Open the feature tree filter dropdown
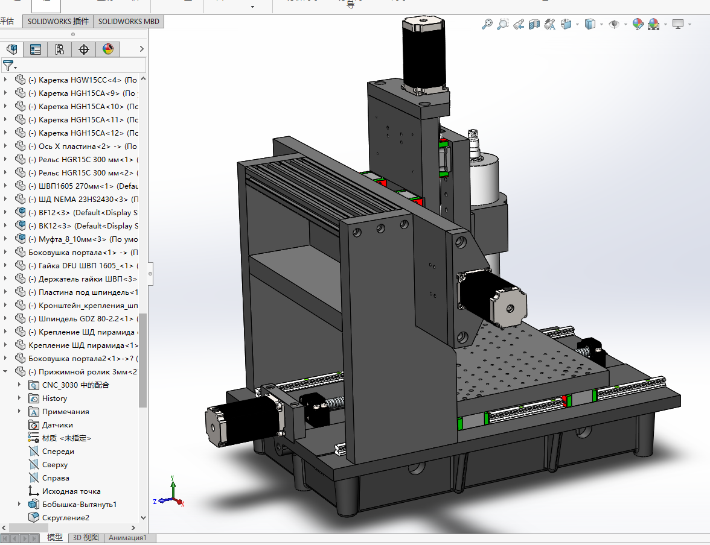 click(10, 65)
